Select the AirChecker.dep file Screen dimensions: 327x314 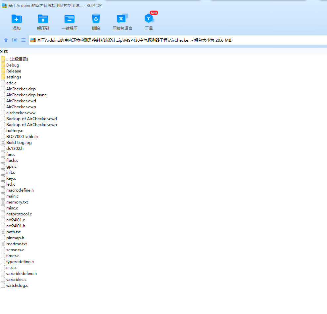pos(18,89)
